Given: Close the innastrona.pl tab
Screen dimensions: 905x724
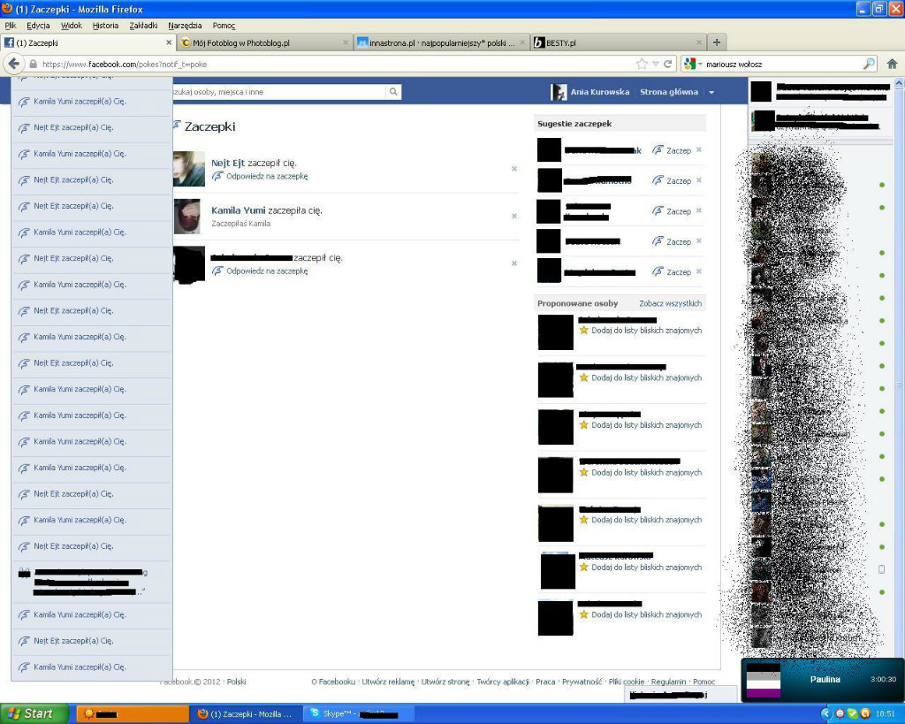Looking at the screenshot, I should tap(522, 42).
